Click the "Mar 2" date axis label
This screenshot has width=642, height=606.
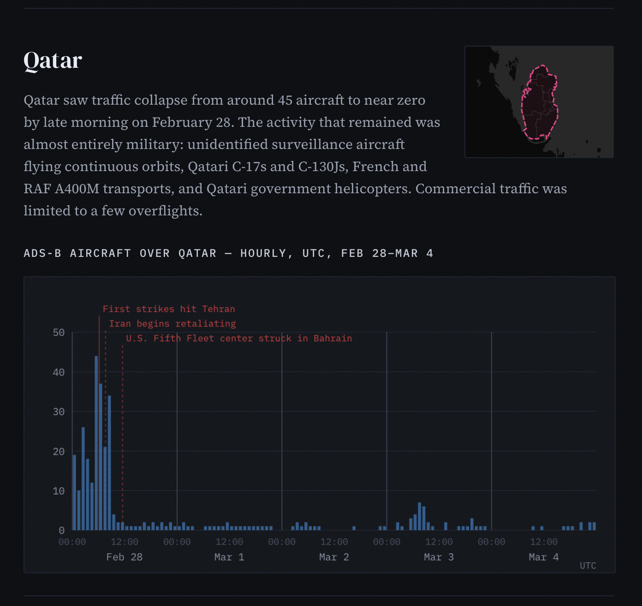(x=334, y=557)
